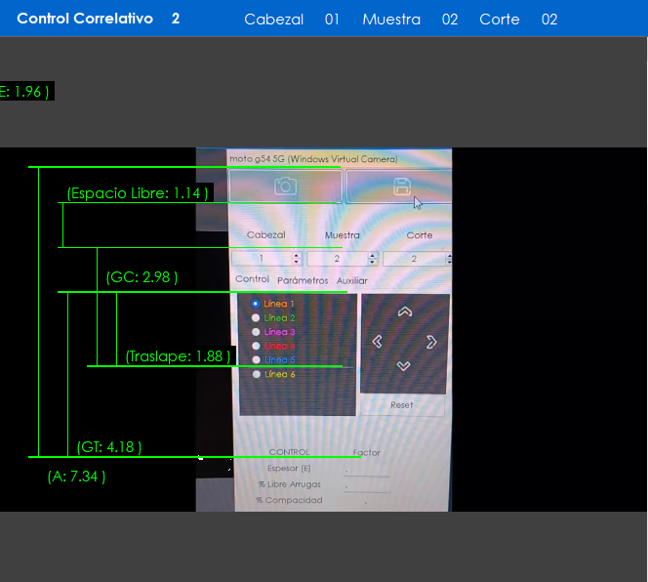Click the Reset button
This screenshot has height=582, width=648.
point(401,404)
